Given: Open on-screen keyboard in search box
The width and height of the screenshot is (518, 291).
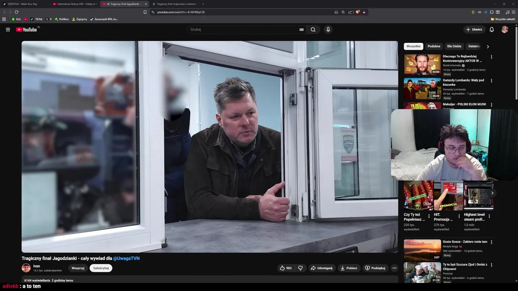Looking at the screenshot, I should pyautogui.click(x=301, y=30).
